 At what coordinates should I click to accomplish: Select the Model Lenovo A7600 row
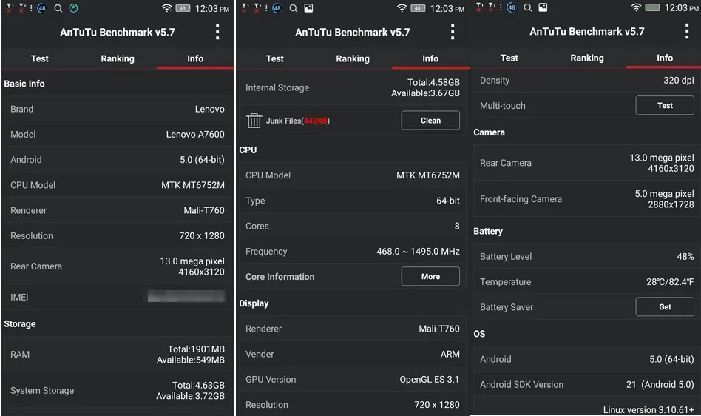click(118, 134)
